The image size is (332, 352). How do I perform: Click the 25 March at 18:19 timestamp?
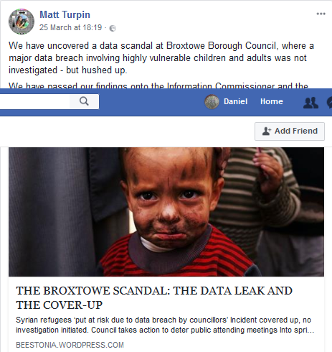(x=70, y=27)
